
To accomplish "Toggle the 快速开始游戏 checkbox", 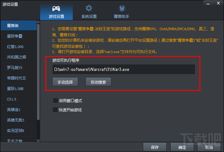I will pos(55,110).
